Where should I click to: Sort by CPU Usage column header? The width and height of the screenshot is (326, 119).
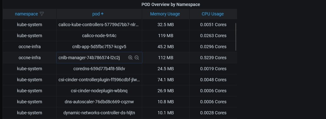(x=213, y=14)
